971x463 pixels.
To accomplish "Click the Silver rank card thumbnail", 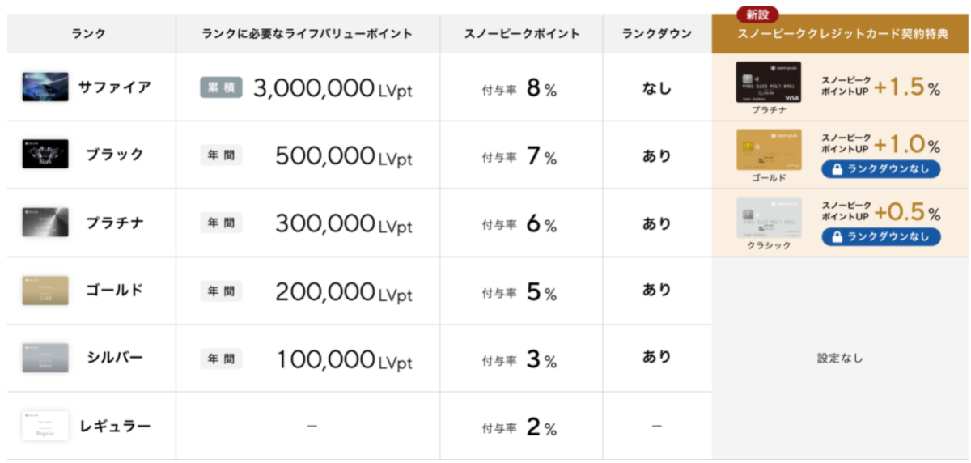I will [x=45, y=357].
